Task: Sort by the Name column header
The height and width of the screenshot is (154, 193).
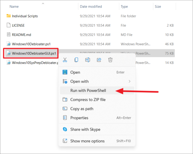Action: pyautogui.click(x=14, y=6)
